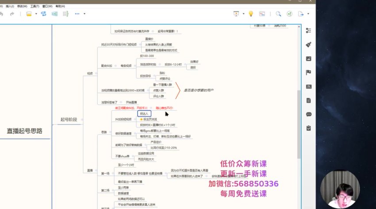Click the magnifier search icon in toolbar
The image size is (376, 209).
pyautogui.click(x=279, y=14)
